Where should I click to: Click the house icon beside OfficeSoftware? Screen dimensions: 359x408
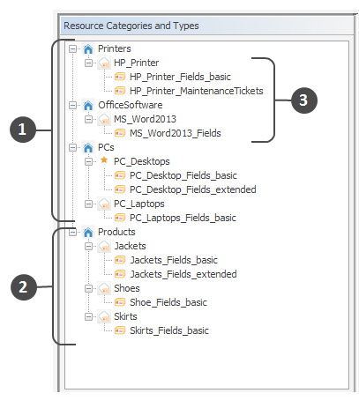click(x=88, y=105)
